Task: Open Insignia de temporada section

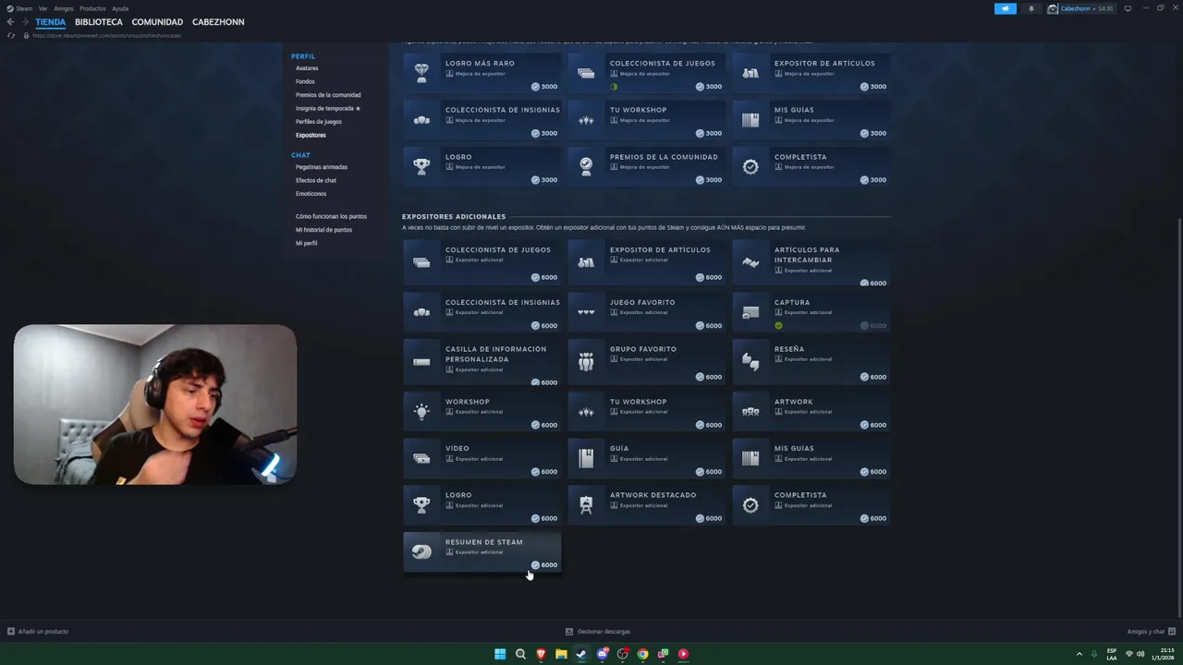Action: point(328,108)
